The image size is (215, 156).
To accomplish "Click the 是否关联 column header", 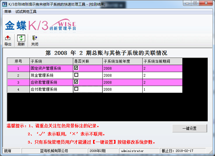I will click(x=88, y=61).
